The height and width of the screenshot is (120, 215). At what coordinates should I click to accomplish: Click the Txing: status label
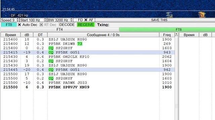coord(103,25)
